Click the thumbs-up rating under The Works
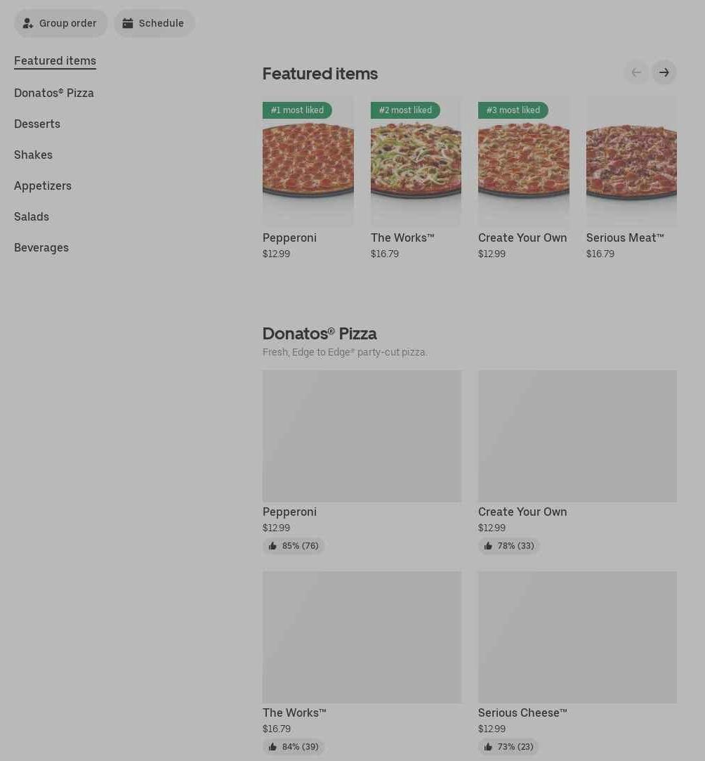The image size is (705, 761). click(x=294, y=747)
